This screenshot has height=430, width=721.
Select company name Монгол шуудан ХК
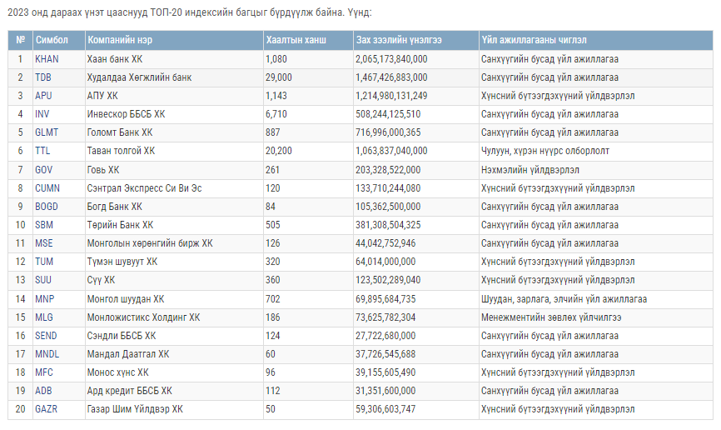pyautogui.click(x=126, y=299)
